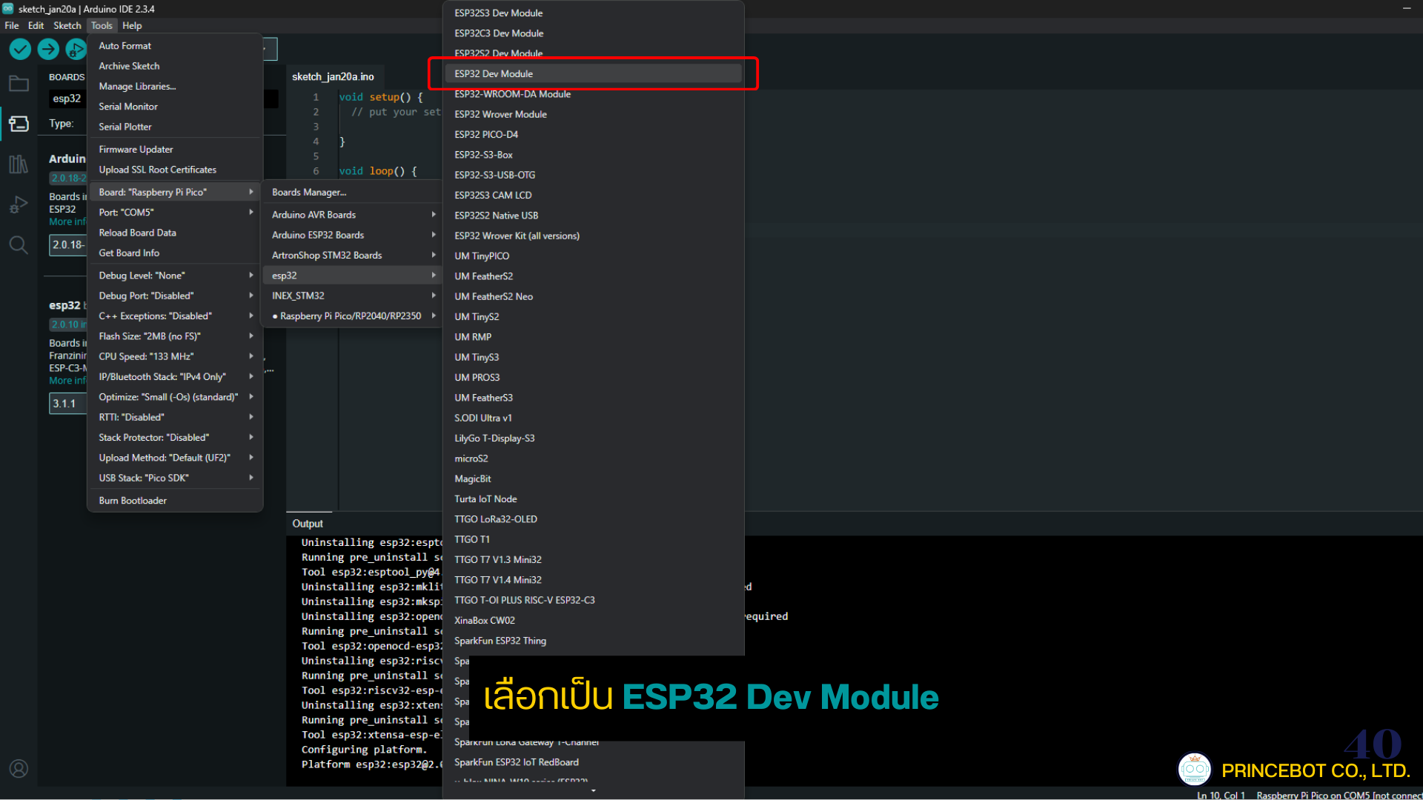Click the account profile icon at bottom left
Screen dimensions: 1423x800
tap(19, 768)
